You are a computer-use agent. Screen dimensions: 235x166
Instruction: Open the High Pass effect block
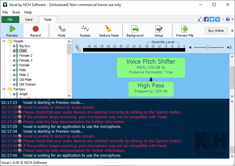click(151, 89)
